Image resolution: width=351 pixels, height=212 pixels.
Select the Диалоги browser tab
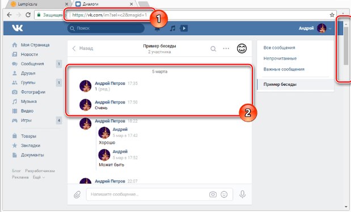(x=105, y=4)
